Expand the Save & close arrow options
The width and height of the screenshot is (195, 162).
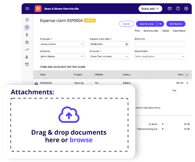(x=160, y=24)
